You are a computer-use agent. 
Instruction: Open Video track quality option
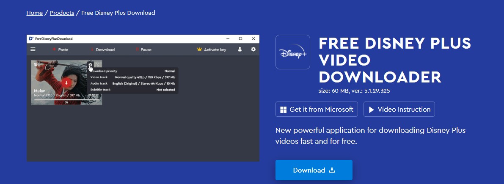point(145,77)
